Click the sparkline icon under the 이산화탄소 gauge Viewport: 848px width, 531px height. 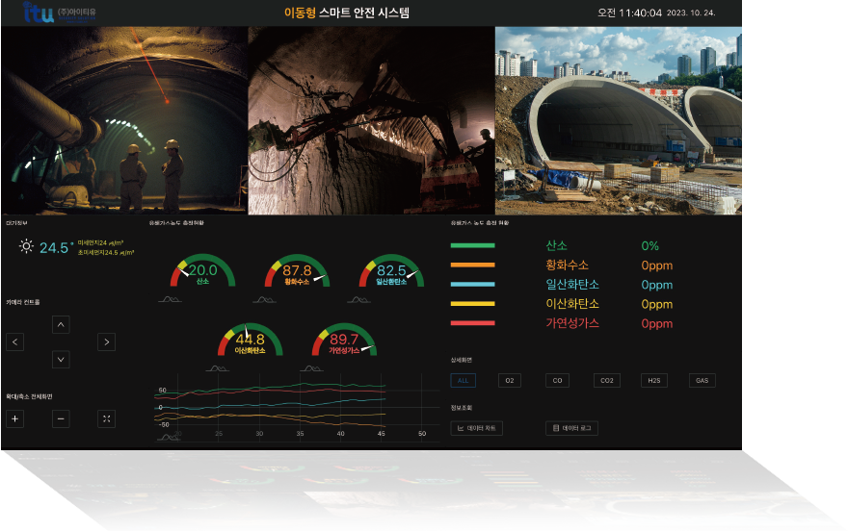pyautogui.click(x=218, y=368)
